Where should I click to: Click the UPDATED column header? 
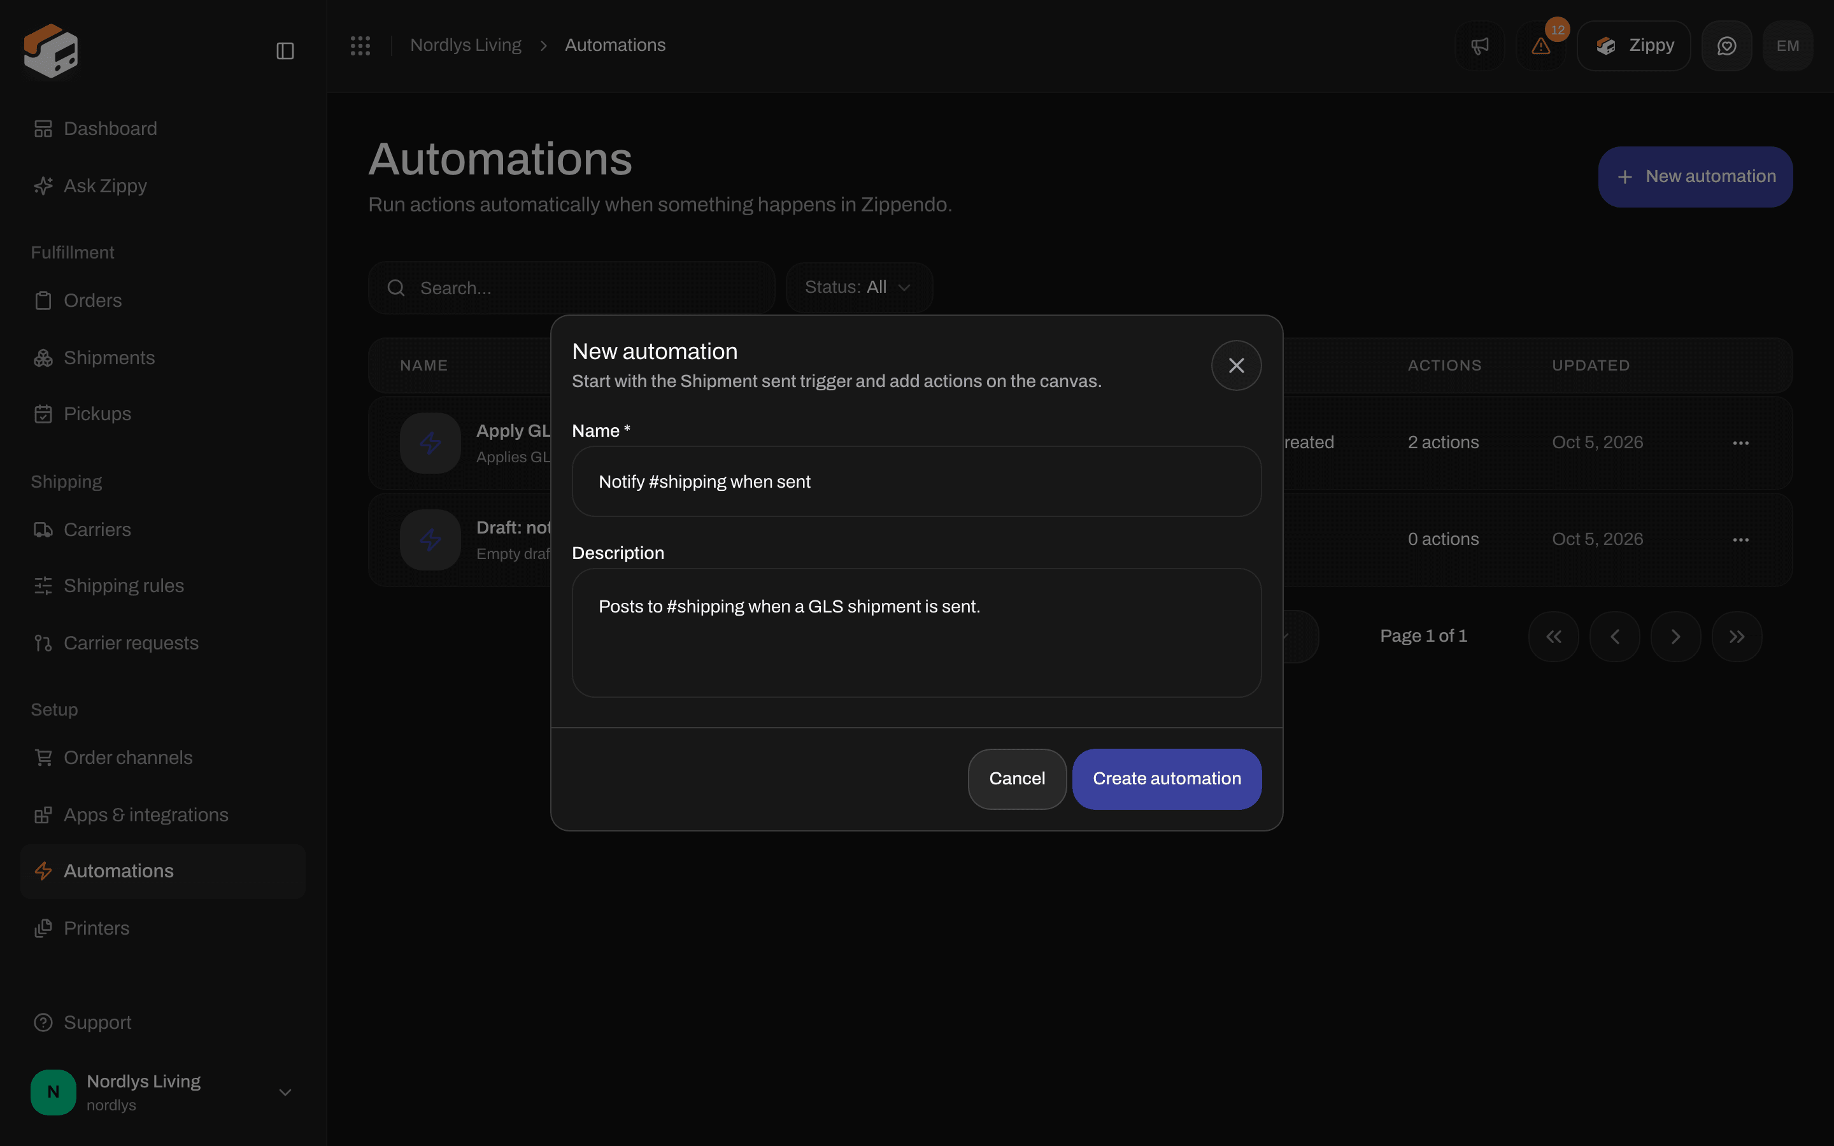[x=1591, y=365]
